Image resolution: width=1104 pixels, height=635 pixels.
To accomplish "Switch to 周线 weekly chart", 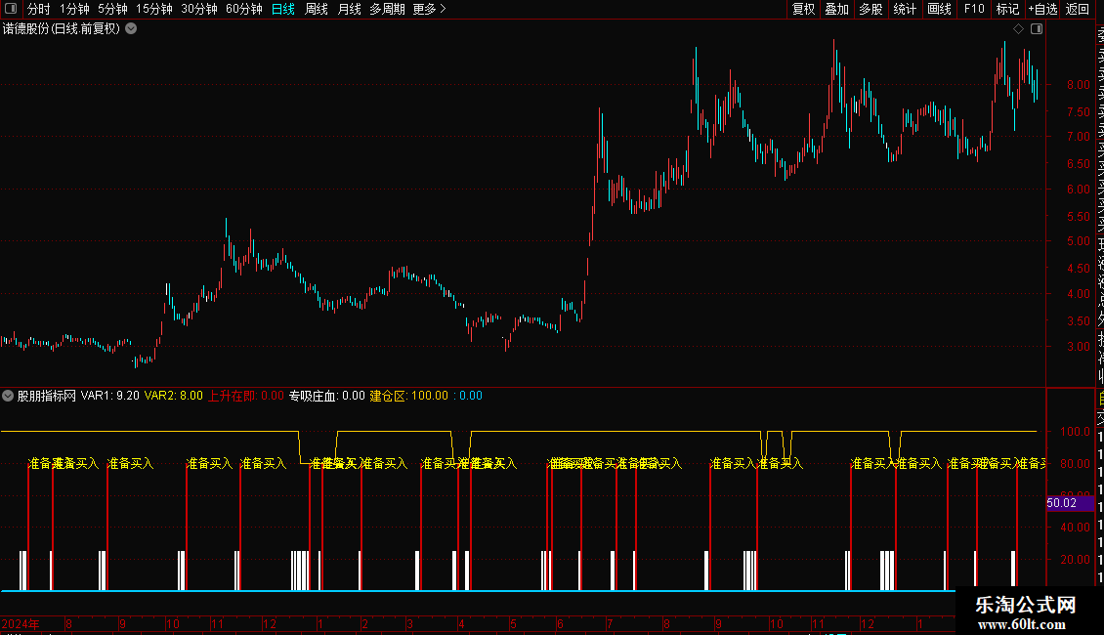I will tap(317, 9).
